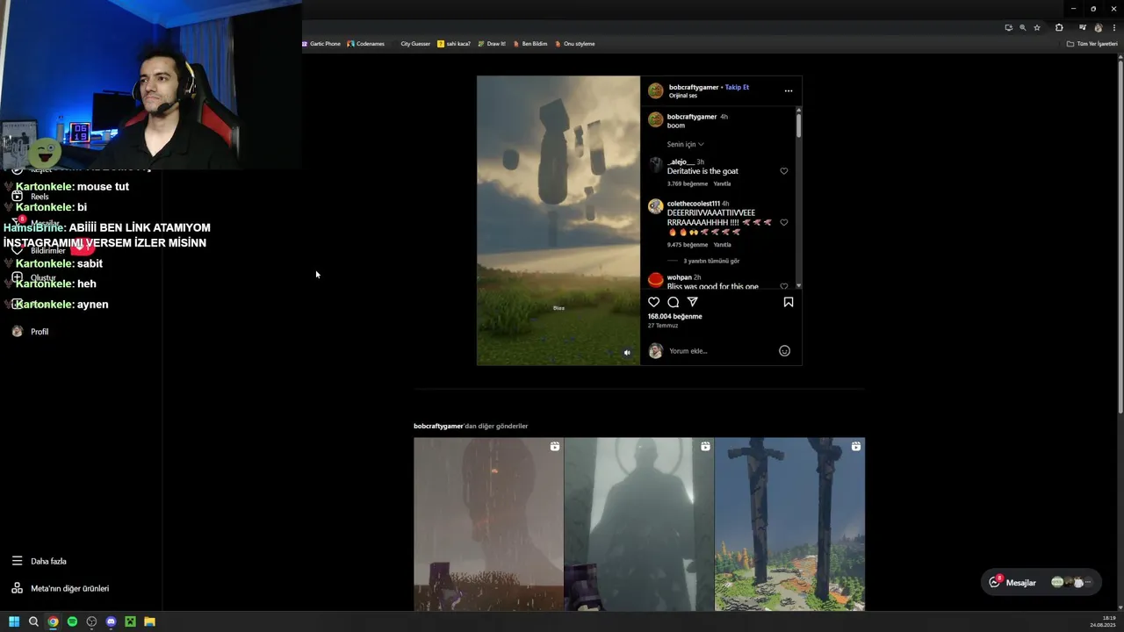Click the 'Orijinal ses' audio link
This screenshot has width=1124, height=632.
pyautogui.click(x=683, y=95)
